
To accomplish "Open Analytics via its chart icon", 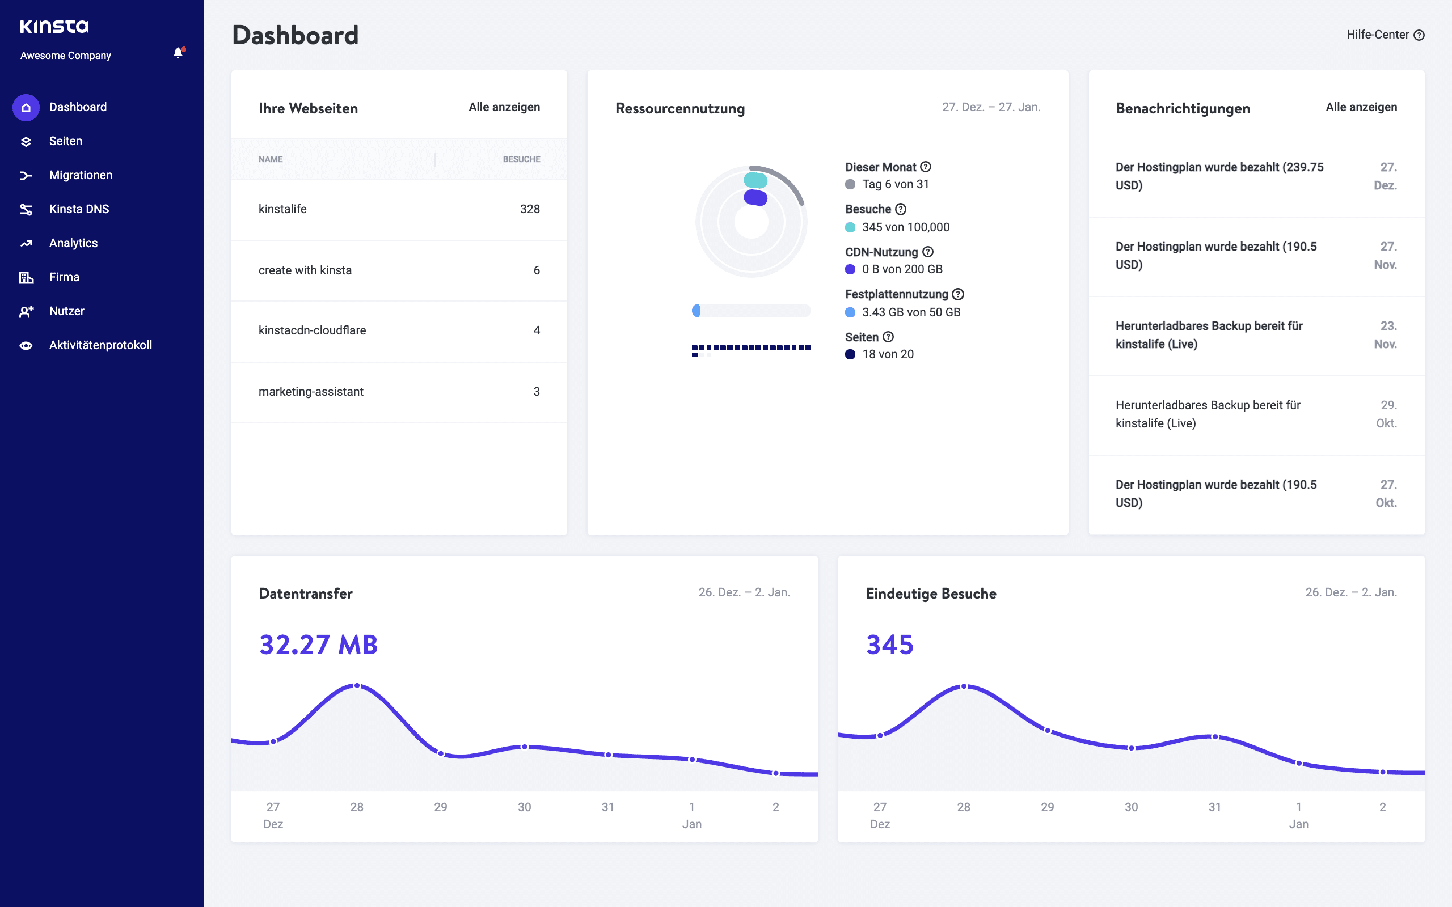I will (x=26, y=243).
